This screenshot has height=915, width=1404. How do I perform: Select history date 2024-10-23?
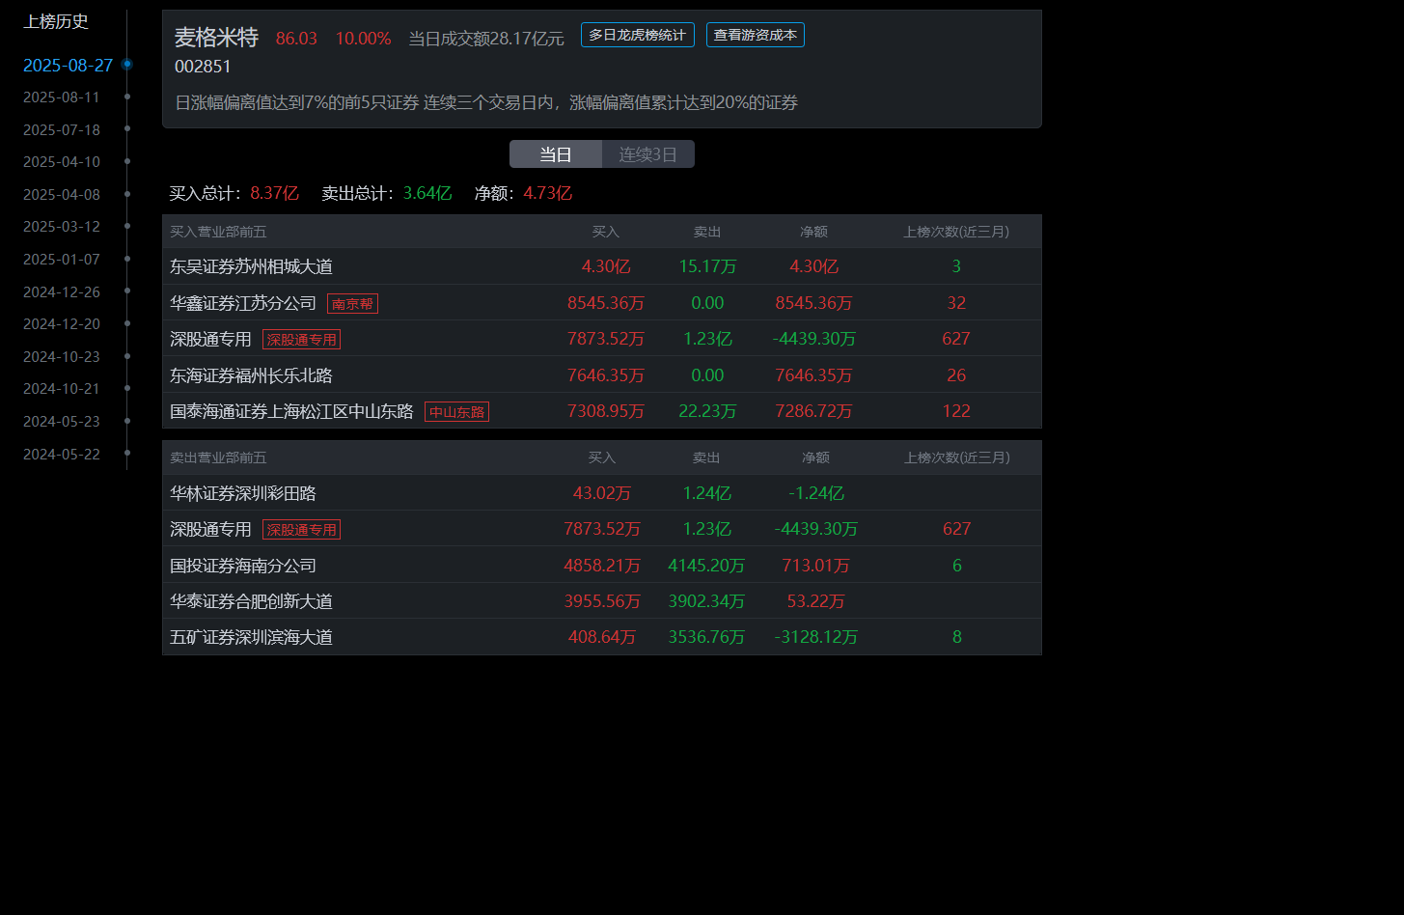click(x=62, y=356)
